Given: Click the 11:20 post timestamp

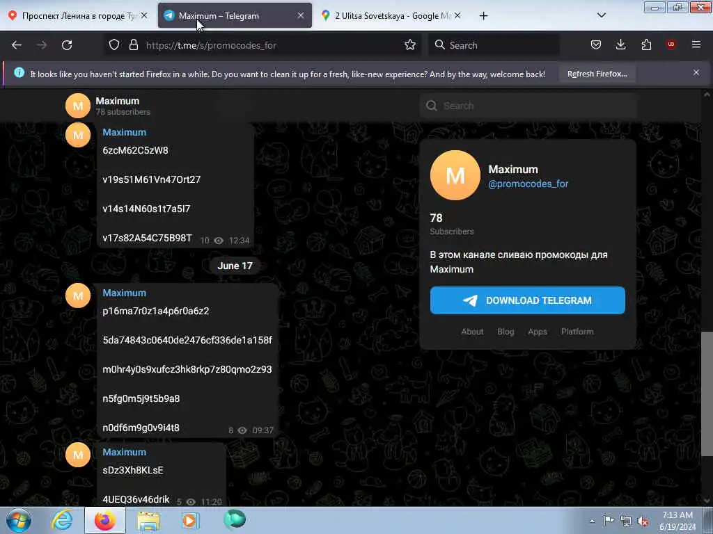Looking at the screenshot, I should (x=211, y=502).
